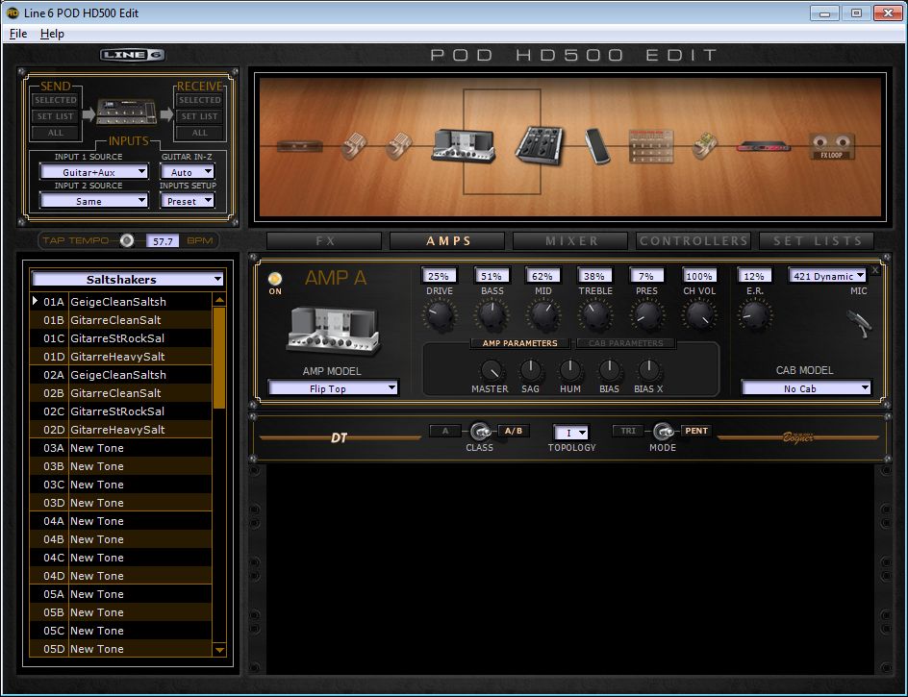Viewport: 908px width, 697px height.
Task: Click Send SELECTED button
Action: click(56, 100)
